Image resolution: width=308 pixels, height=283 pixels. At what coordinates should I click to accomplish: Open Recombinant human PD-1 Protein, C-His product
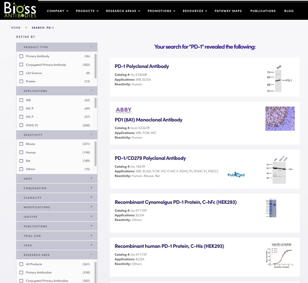pyautogui.click(x=169, y=246)
